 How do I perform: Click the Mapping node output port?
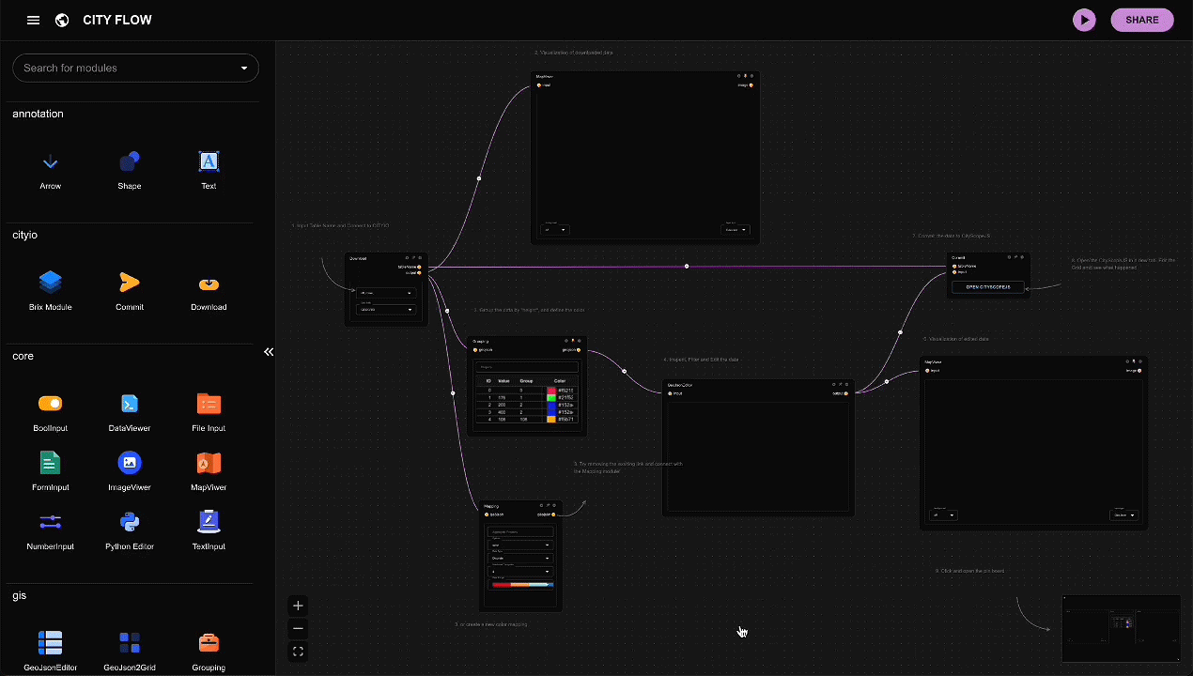(553, 515)
